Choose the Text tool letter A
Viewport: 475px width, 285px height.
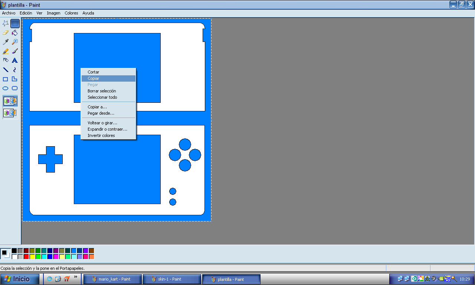pyautogui.click(x=15, y=60)
